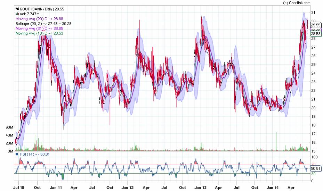323x191 pixels.
Task: Click the 'Apr' label right after 'Jan 11'
Action: (x=74, y=188)
